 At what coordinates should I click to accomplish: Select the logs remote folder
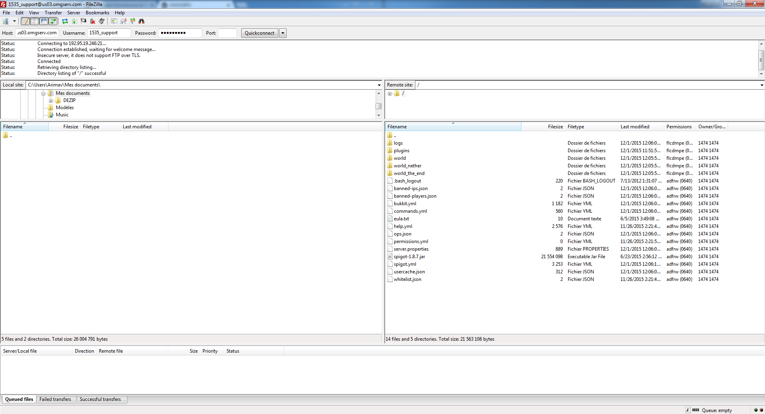(x=398, y=143)
